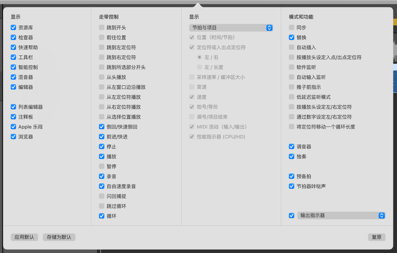Enable 跳到开头 in 走带控制
Screen dimensions: 397x253
click(101, 27)
